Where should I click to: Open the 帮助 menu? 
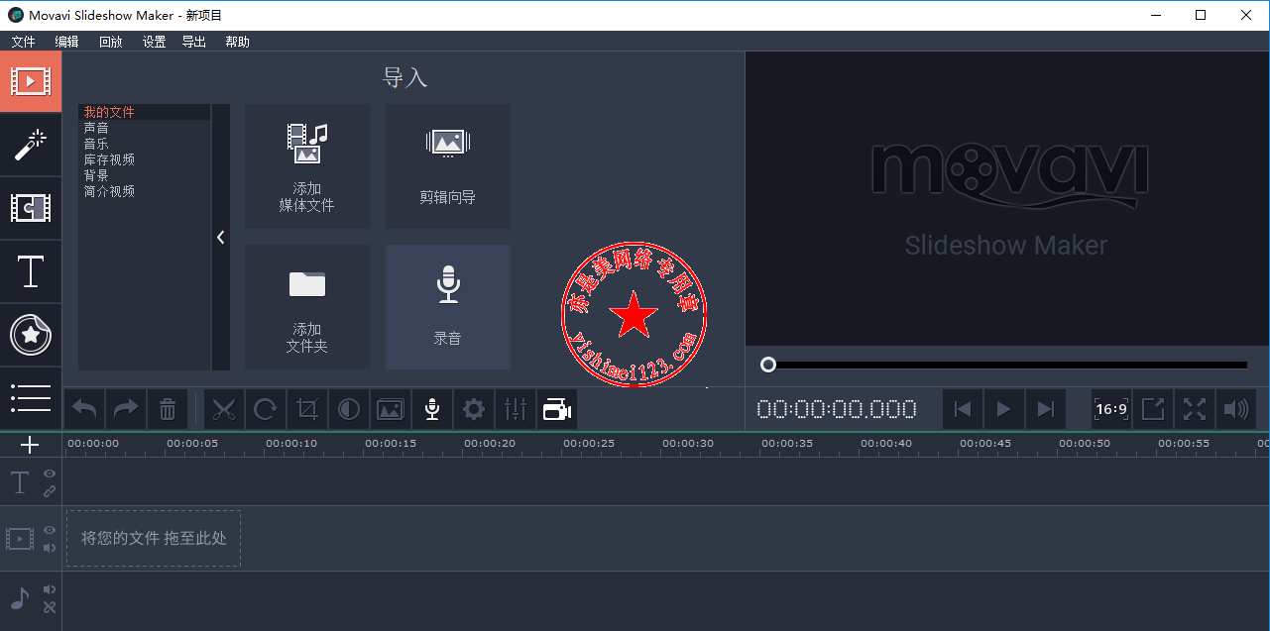tap(238, 42)
